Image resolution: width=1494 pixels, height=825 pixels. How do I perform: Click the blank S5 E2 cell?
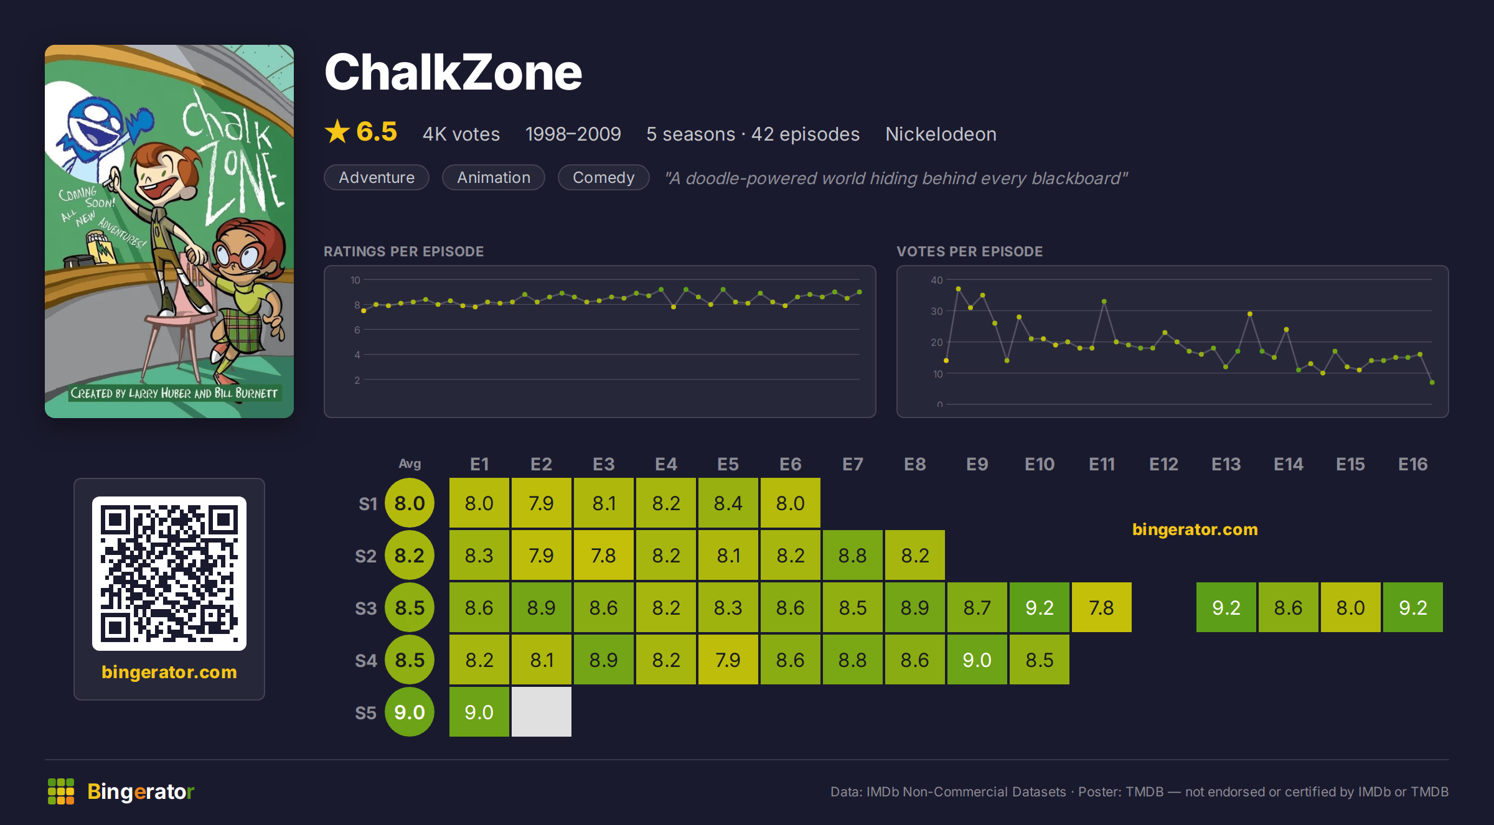542,712
